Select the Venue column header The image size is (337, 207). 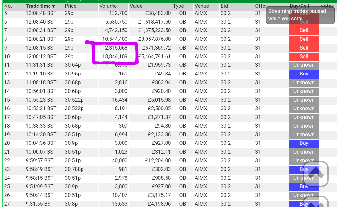click(201, 6)
